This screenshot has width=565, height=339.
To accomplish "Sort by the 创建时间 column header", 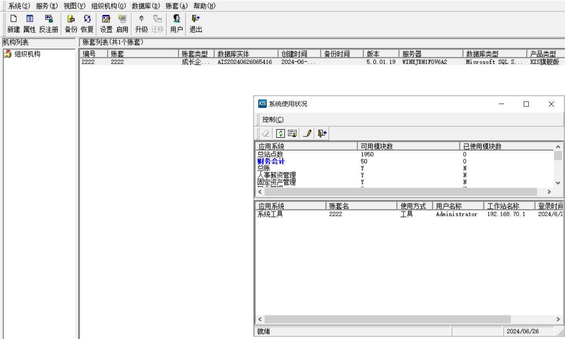I will (x=294, y=54).
